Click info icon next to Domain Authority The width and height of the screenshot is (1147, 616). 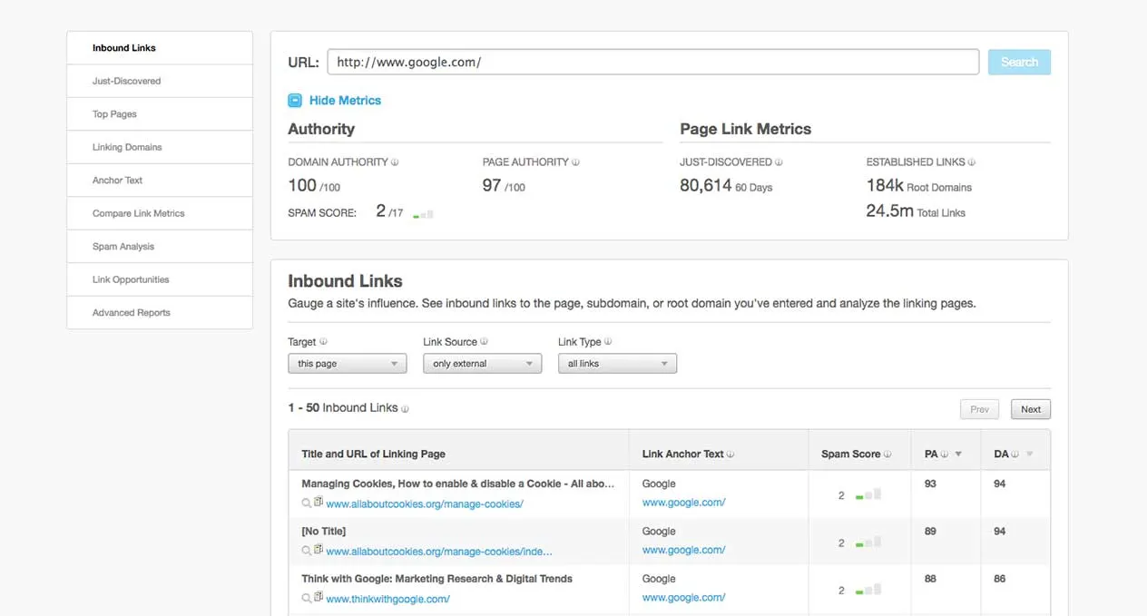(x=395, y=162)
